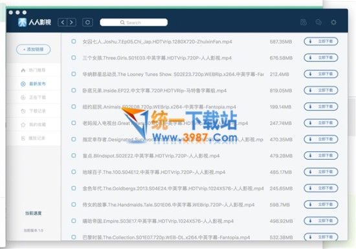Viewport: 356px width, 249px height.
Task: Click the refresh icon in toolbar
Action: pos(87,22)
